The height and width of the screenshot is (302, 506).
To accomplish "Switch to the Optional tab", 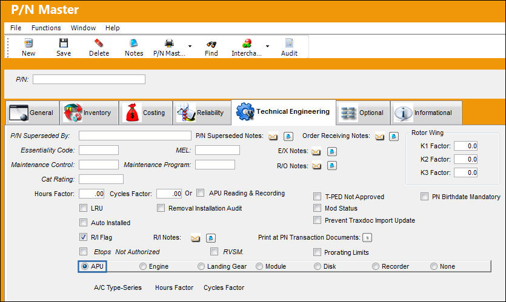I will click(x=363, y=113).
